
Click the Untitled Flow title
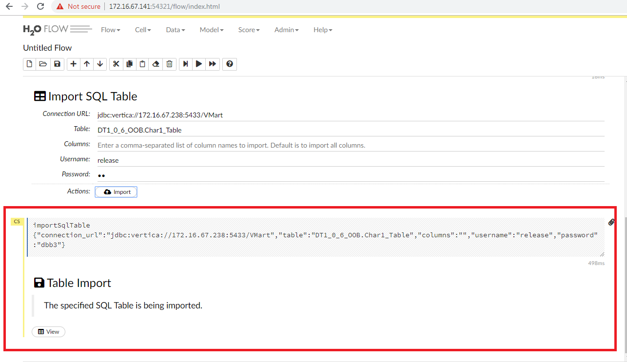click(47, 48)
